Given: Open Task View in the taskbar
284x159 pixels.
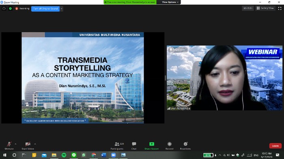Looking at the screenshot, I should click(x=24, y=155).
